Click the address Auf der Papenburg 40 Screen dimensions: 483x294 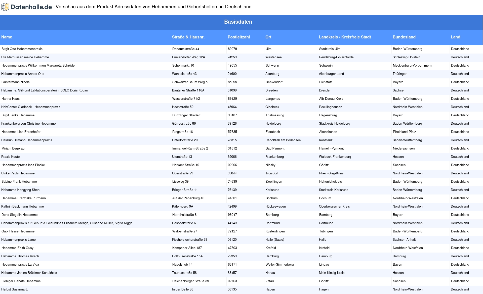188,198
